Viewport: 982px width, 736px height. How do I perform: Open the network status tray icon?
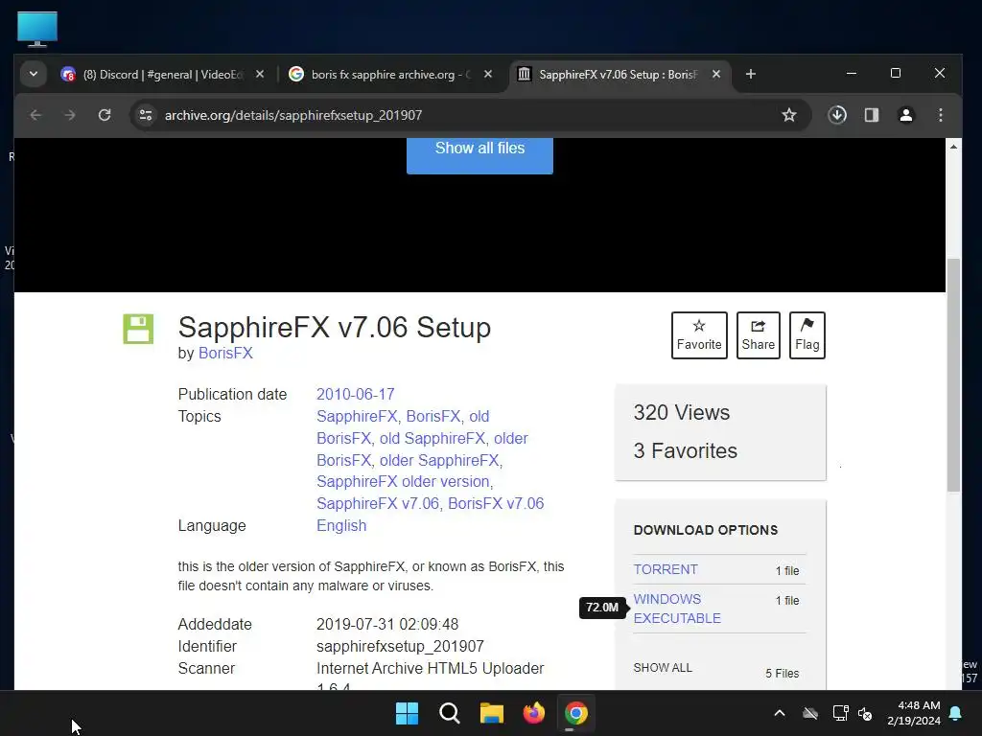tap(840, 713)
